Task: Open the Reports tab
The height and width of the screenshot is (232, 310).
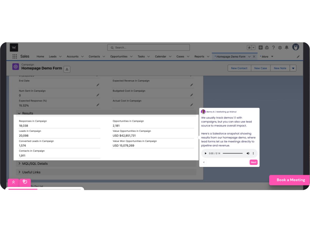Action: tap(199, 56)
